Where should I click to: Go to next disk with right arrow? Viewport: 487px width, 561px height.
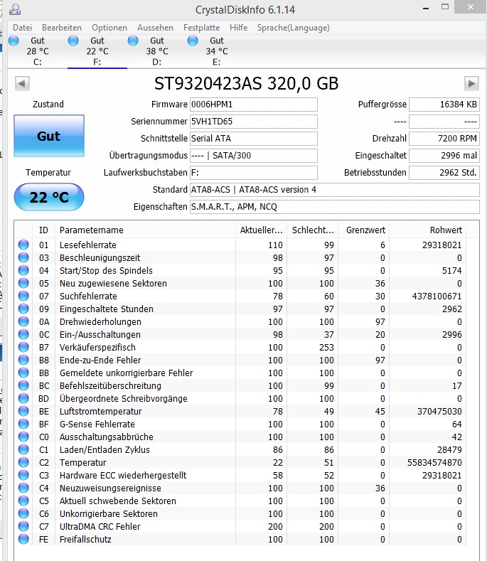[x=471, y=83]
